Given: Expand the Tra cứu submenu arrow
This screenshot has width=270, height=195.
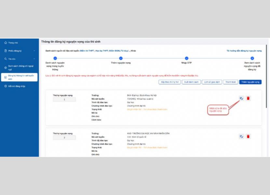Looking at the screenshot, I should click(x=34, y=59).
